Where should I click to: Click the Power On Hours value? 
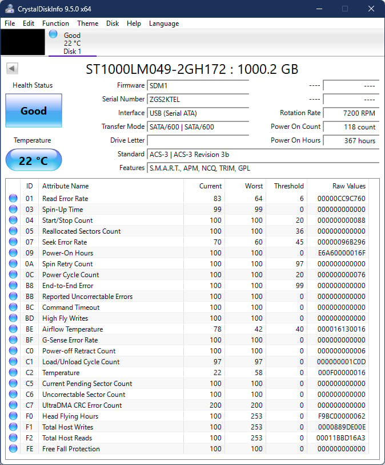point(351,140)
